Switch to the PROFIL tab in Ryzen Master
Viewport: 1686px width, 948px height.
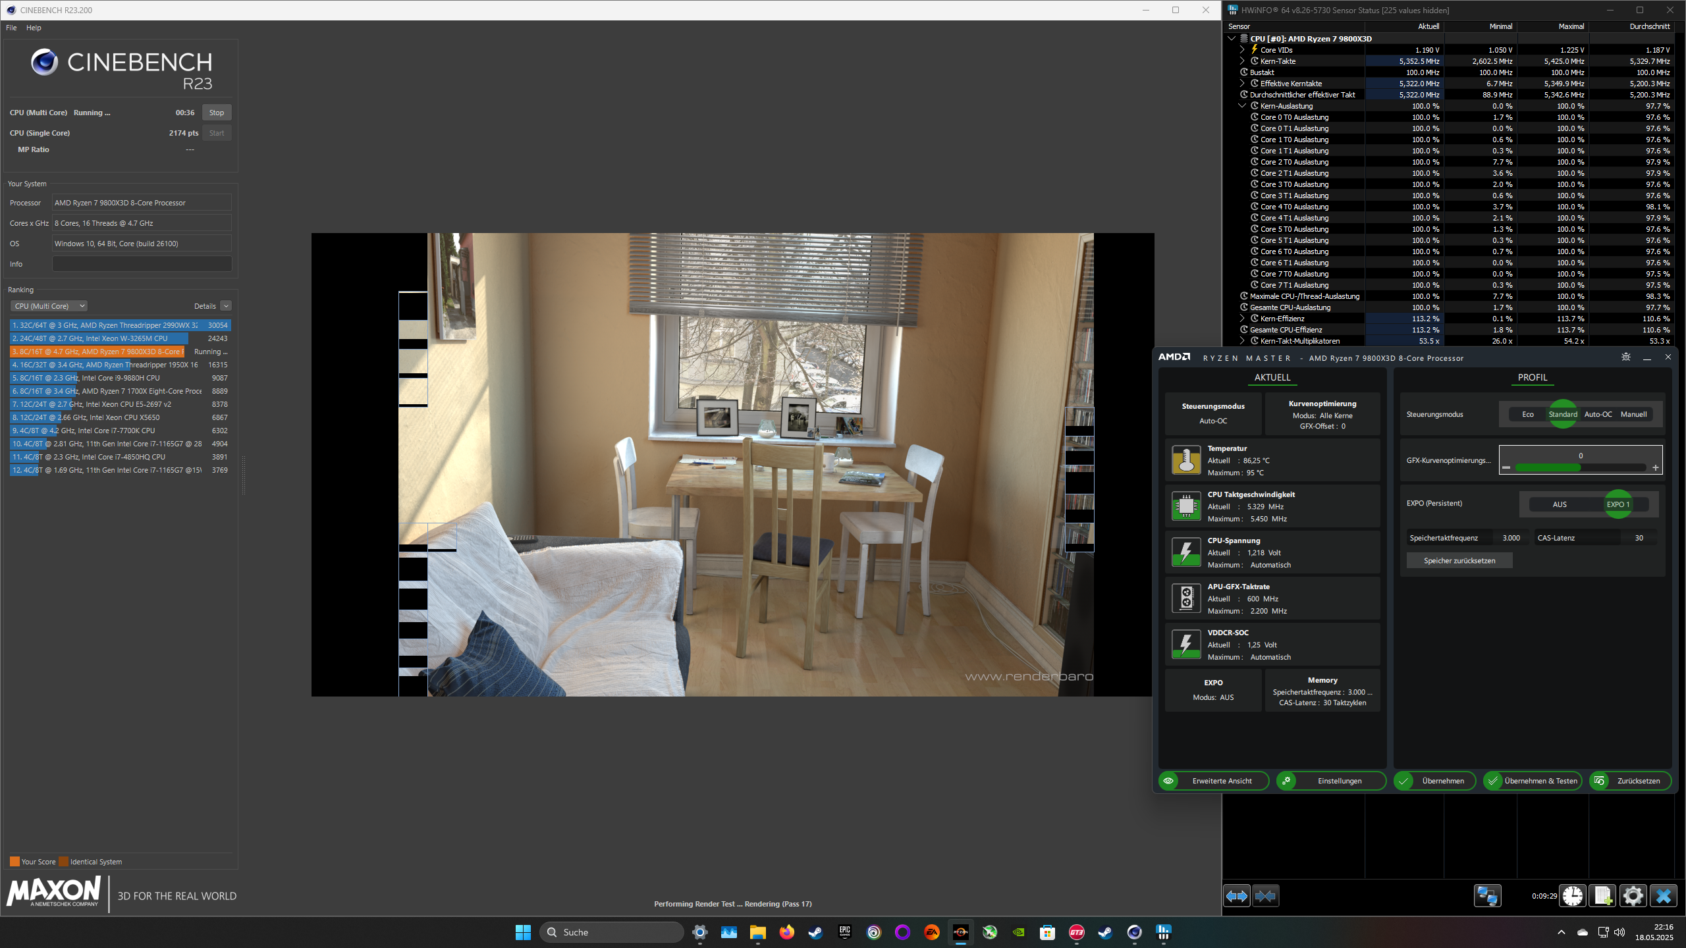tap(1533, 377)
